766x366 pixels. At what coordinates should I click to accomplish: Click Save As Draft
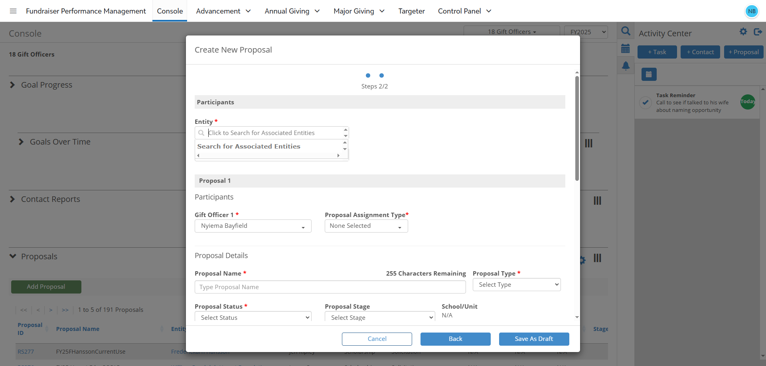click(x=534, y=339)
